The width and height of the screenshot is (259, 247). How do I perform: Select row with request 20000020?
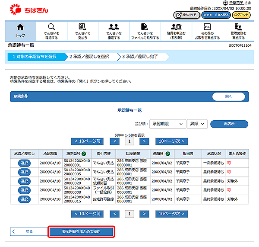(x=24, y=181)
